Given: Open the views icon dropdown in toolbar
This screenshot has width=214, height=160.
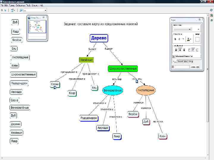Looking at the screenshot, I should [x=13, y=10].
